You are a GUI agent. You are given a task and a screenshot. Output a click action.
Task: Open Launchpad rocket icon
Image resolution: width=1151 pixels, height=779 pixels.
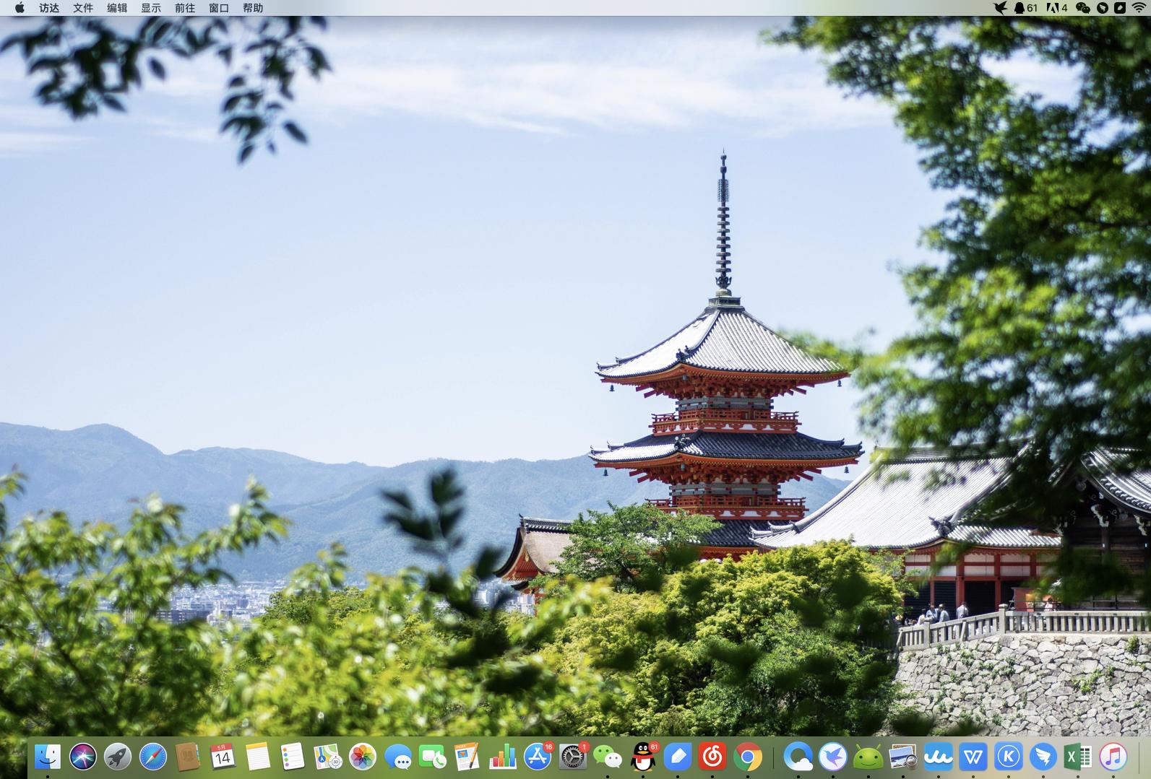[x=118, y=757]
